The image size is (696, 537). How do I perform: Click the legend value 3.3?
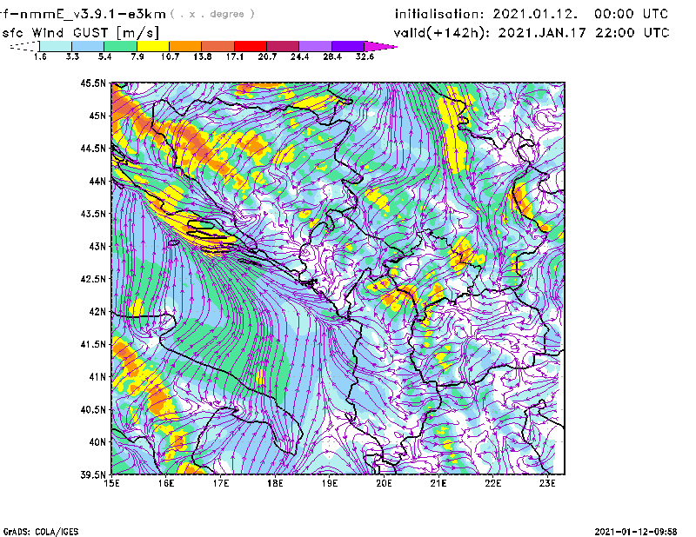coord(72,56)
